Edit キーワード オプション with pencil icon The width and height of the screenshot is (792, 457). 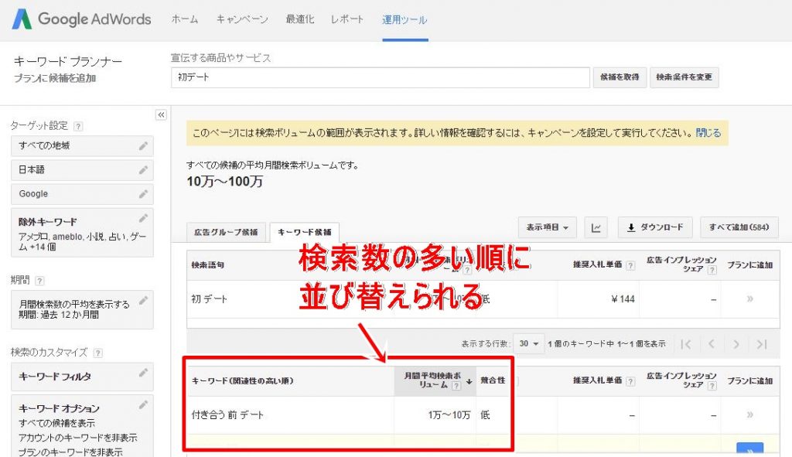(143, 404)
